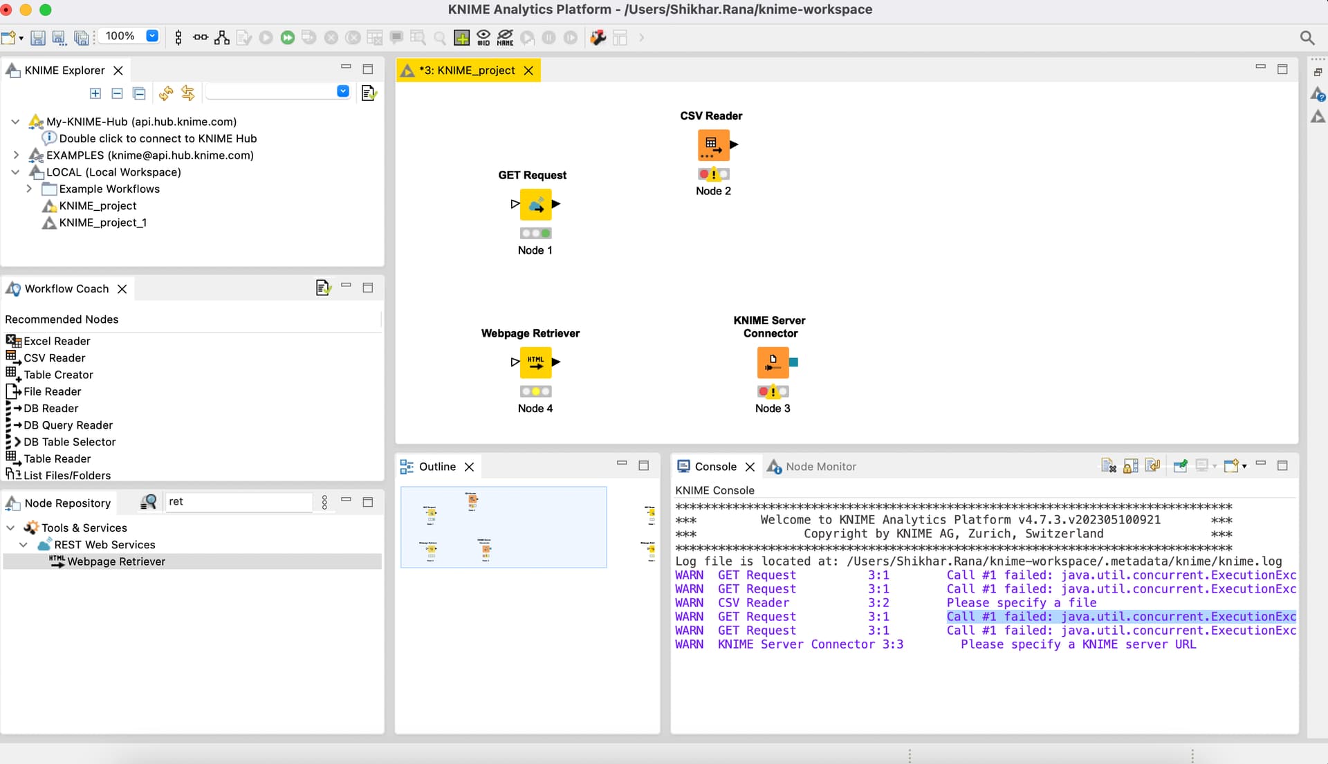
Task: Click the Outline workflow overview thumbnail
Action: (504, 528)
